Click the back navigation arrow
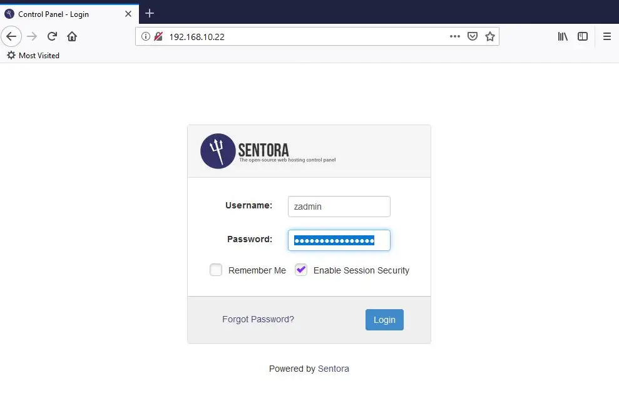This screenshot has width=619, height=393. pyautogui.click(x=11, y=36)
